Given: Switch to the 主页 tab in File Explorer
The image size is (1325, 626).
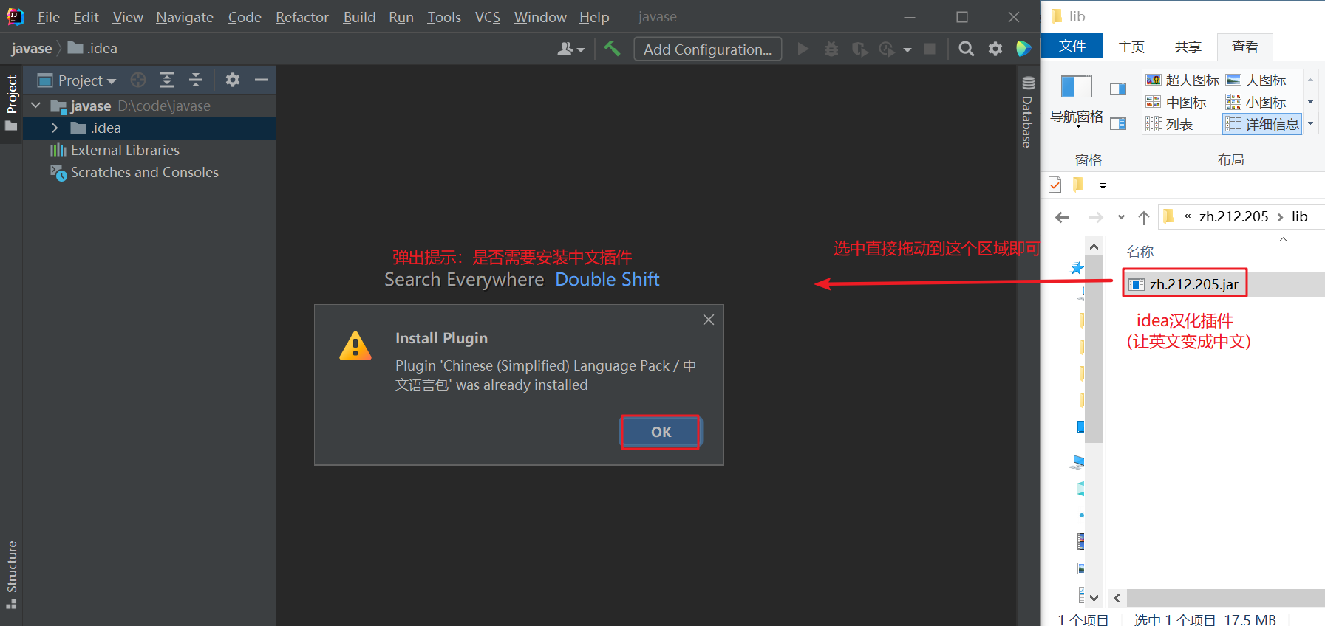Looking at the screenshot, I should coord(1131,47).
